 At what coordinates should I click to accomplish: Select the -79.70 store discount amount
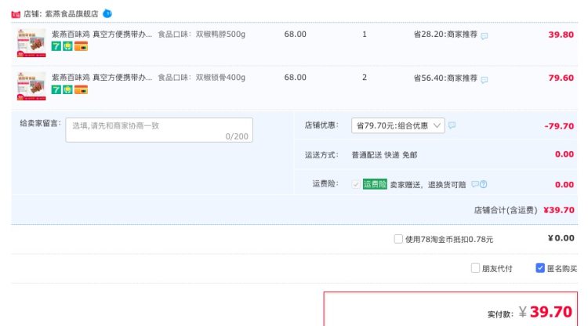coord(559,126)
